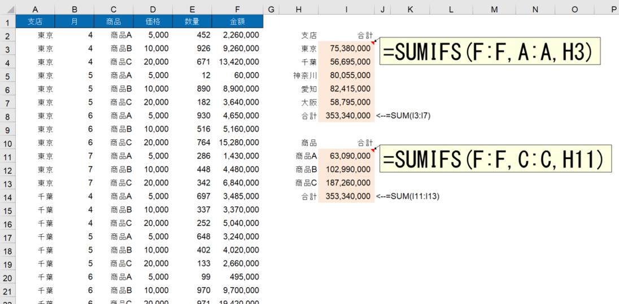Select the cell showing =SUM(I11:I13) note

[x=383, y=196]
